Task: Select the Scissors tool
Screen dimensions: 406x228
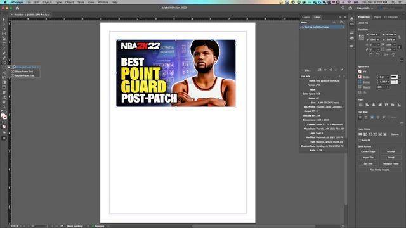Action: 4,73
